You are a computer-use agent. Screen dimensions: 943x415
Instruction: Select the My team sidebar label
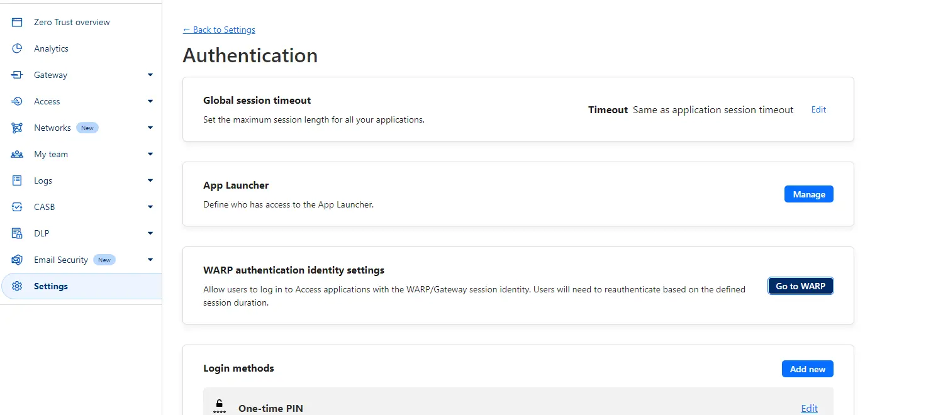pyautogui.click(x=51, y=154)
